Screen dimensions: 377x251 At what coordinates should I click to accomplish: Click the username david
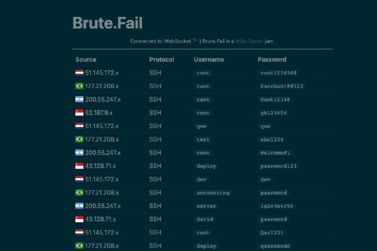pyautogui.click(x=205, y=219)
